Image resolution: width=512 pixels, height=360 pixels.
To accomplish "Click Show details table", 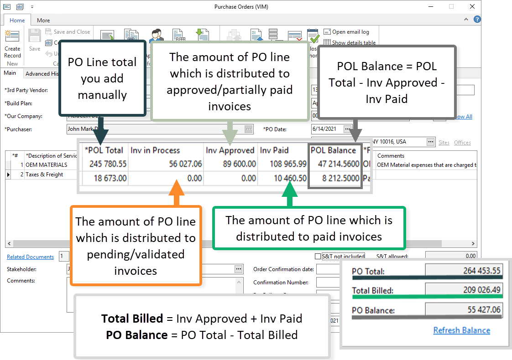I will [350, 42].
